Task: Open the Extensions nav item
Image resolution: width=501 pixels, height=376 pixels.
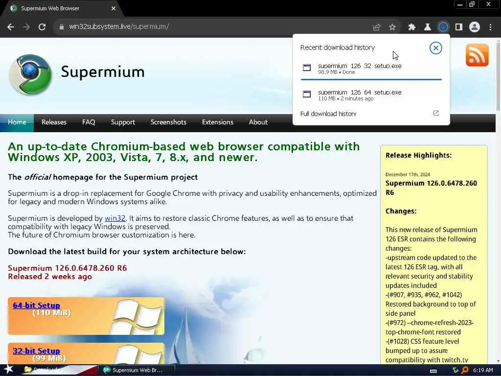Action: (x=218, y=122)
